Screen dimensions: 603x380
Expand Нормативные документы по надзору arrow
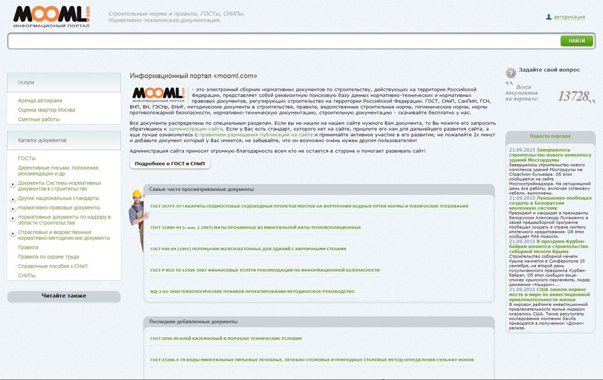click(13, 218)
